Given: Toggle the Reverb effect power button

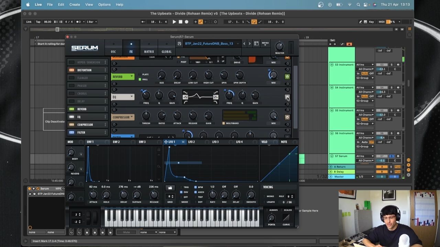Looking at the screenshot, I should pyautogui.click(x=287, y=77).
